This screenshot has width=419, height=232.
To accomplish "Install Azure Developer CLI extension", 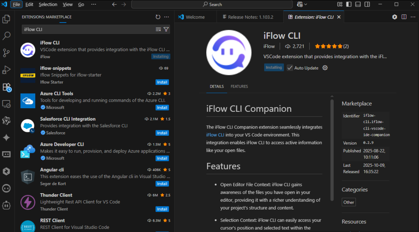I will [162, 159].
